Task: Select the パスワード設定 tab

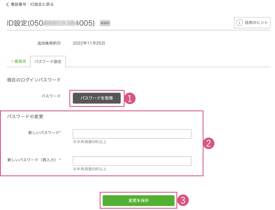Action: (x=48, y=62)
